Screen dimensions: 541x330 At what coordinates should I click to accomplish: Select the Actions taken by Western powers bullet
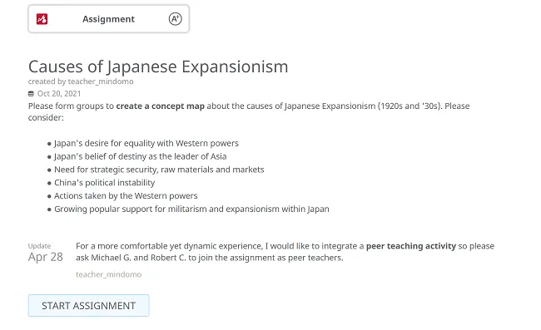(126, 195)
